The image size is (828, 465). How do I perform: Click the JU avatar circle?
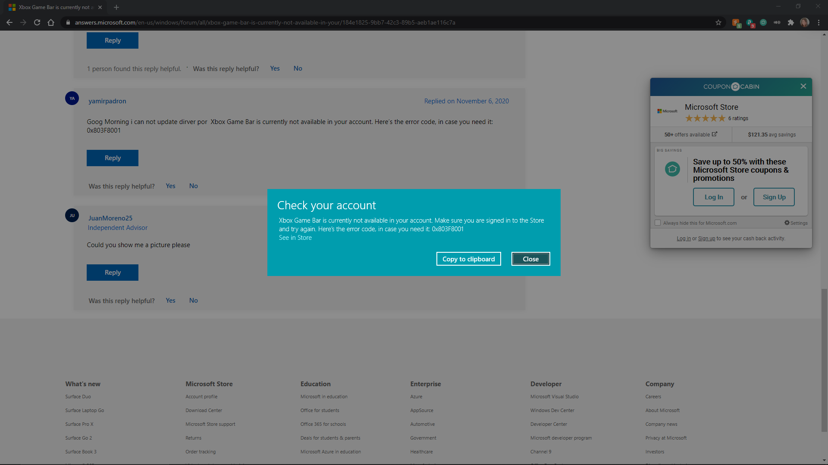tap(72, 215)
